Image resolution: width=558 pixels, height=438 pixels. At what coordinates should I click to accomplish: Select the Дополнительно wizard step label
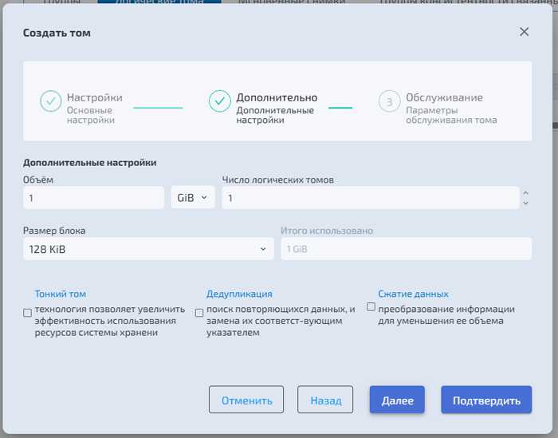click(x=277, y=97)
